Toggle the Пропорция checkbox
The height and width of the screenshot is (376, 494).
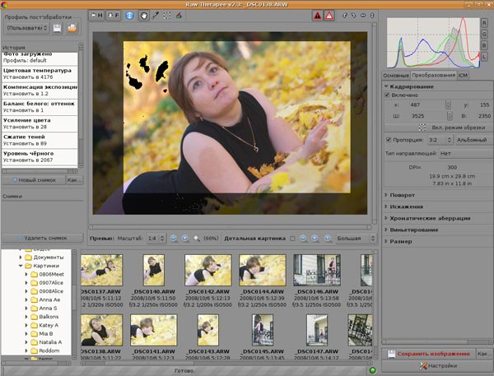tap(389, 140)
